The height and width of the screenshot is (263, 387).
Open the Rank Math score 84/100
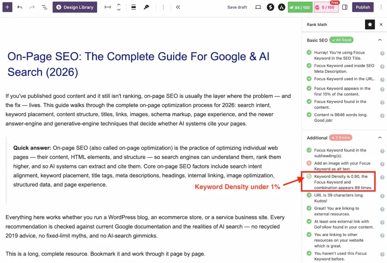300,7
